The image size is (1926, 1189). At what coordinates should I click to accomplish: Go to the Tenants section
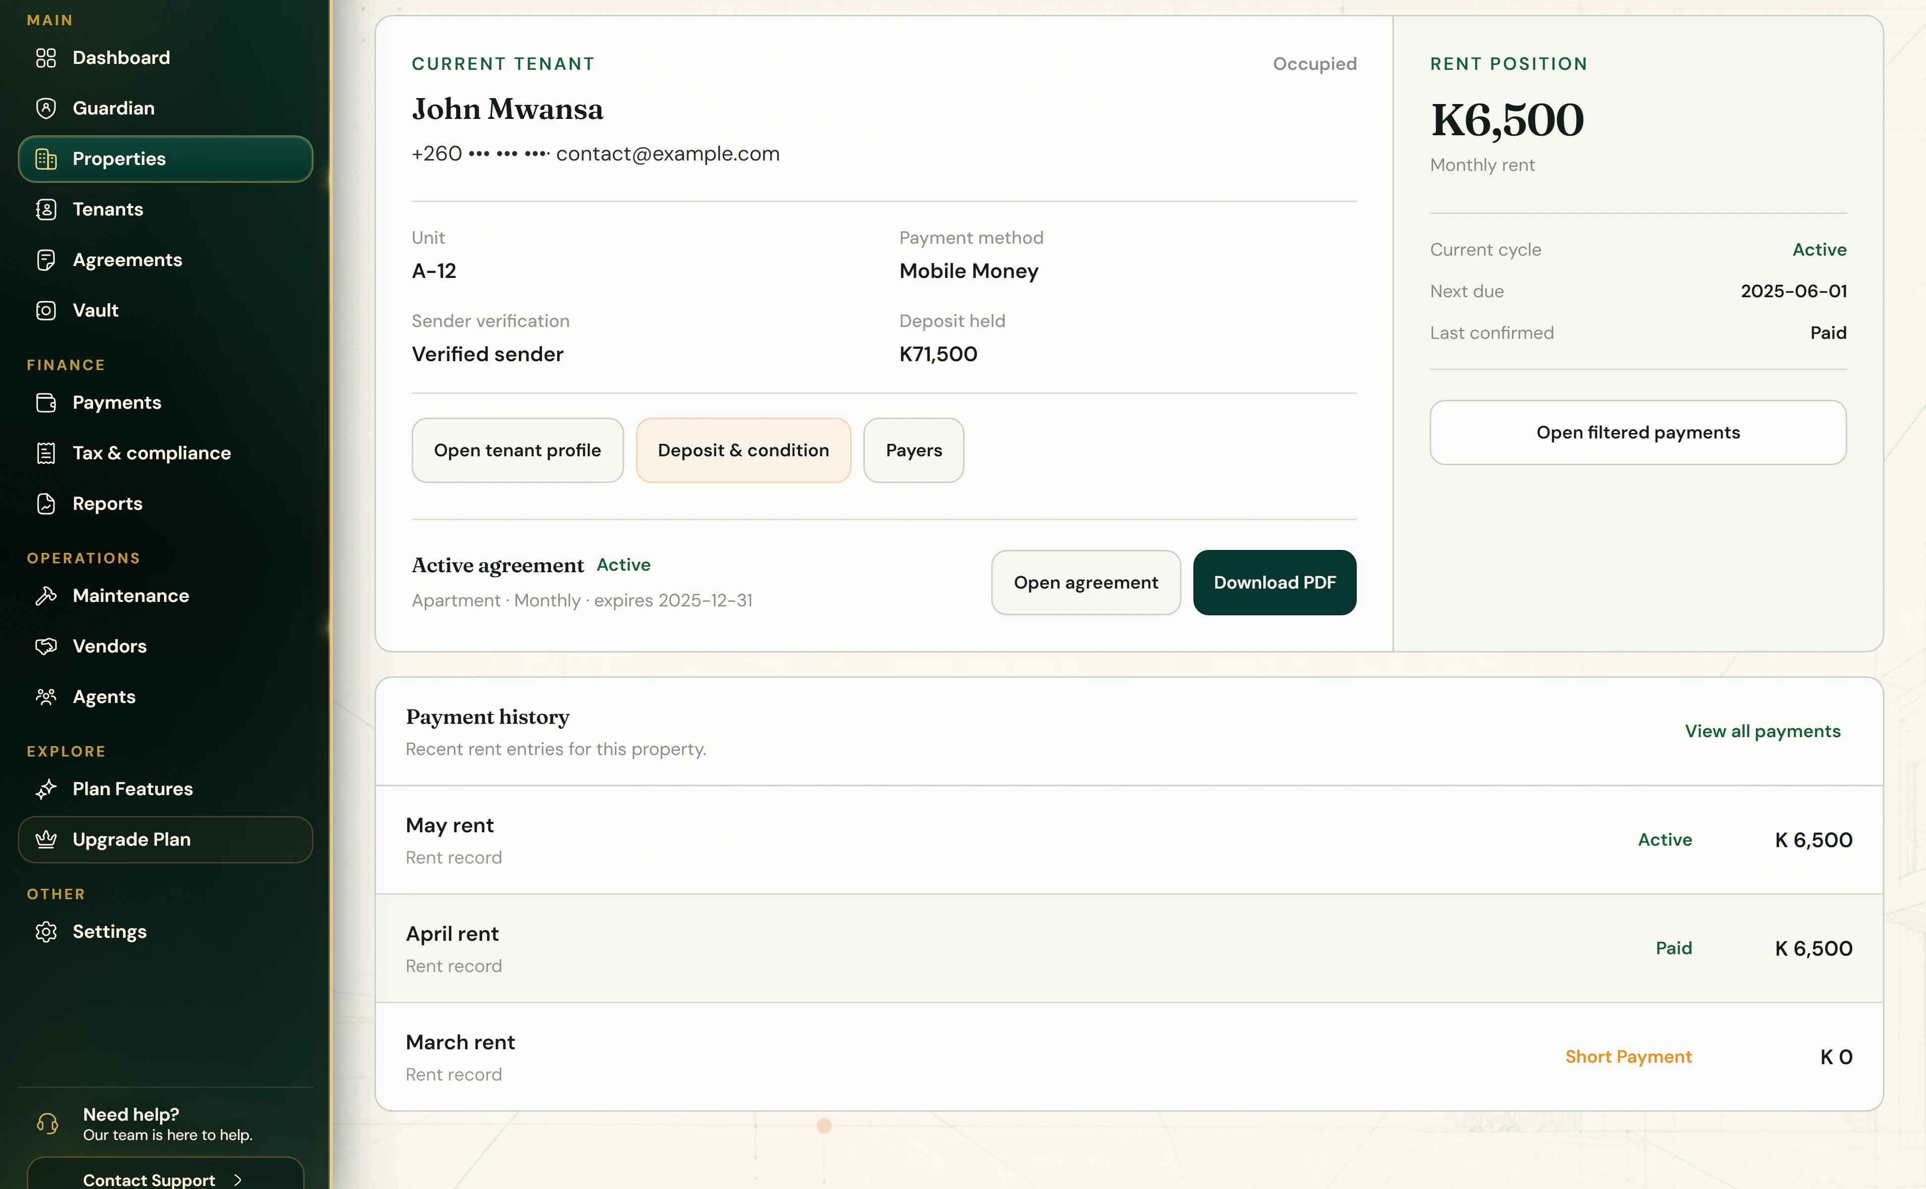tap(165, 209)
